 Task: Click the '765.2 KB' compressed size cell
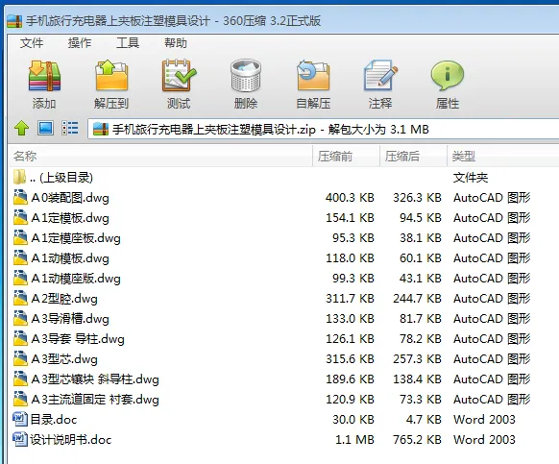click(x=417, y=439)
